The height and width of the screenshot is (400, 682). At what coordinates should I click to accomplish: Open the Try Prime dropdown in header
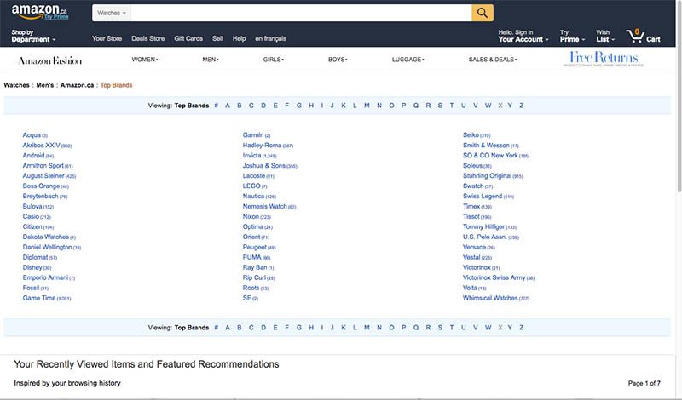(572, 36)
